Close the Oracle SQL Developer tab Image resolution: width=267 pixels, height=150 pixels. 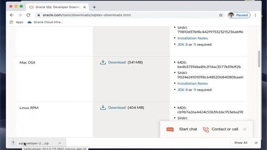point(84,7)
